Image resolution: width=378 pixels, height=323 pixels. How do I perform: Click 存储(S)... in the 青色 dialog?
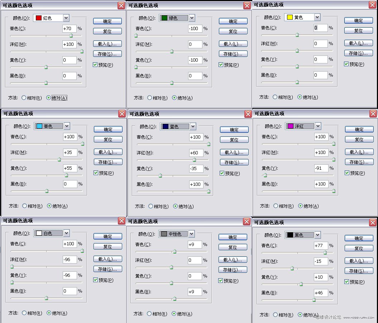108,162
